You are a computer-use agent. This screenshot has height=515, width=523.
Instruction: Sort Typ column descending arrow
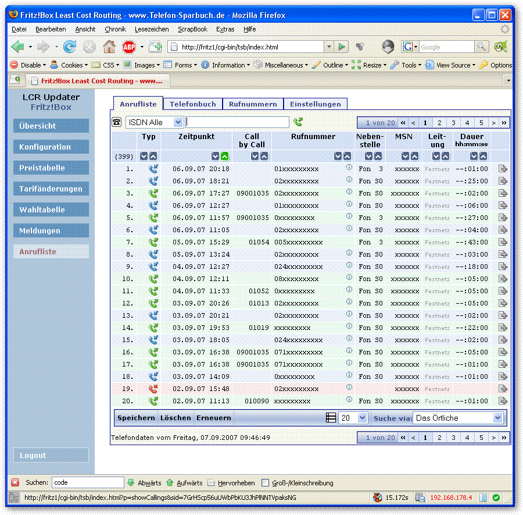144,156
